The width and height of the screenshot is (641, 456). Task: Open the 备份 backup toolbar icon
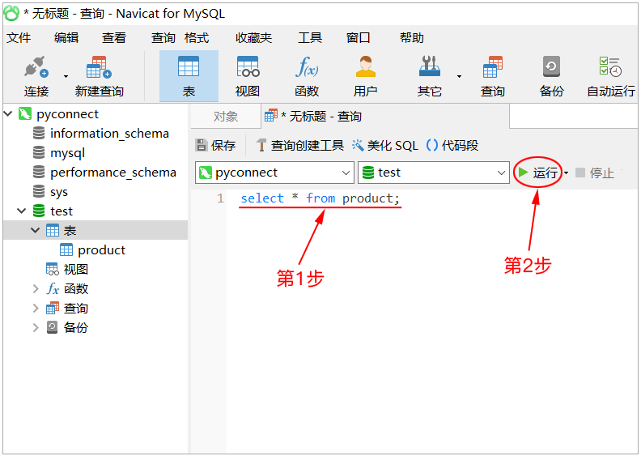tap(551, 76)
